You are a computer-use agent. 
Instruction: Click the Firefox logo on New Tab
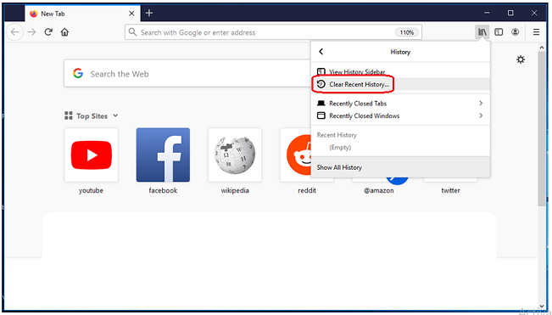click(x=33, y=14)
